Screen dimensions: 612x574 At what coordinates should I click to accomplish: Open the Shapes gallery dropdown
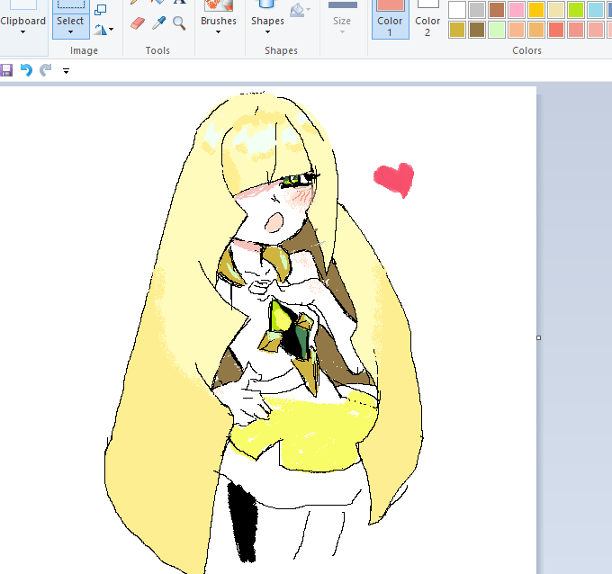267,32
